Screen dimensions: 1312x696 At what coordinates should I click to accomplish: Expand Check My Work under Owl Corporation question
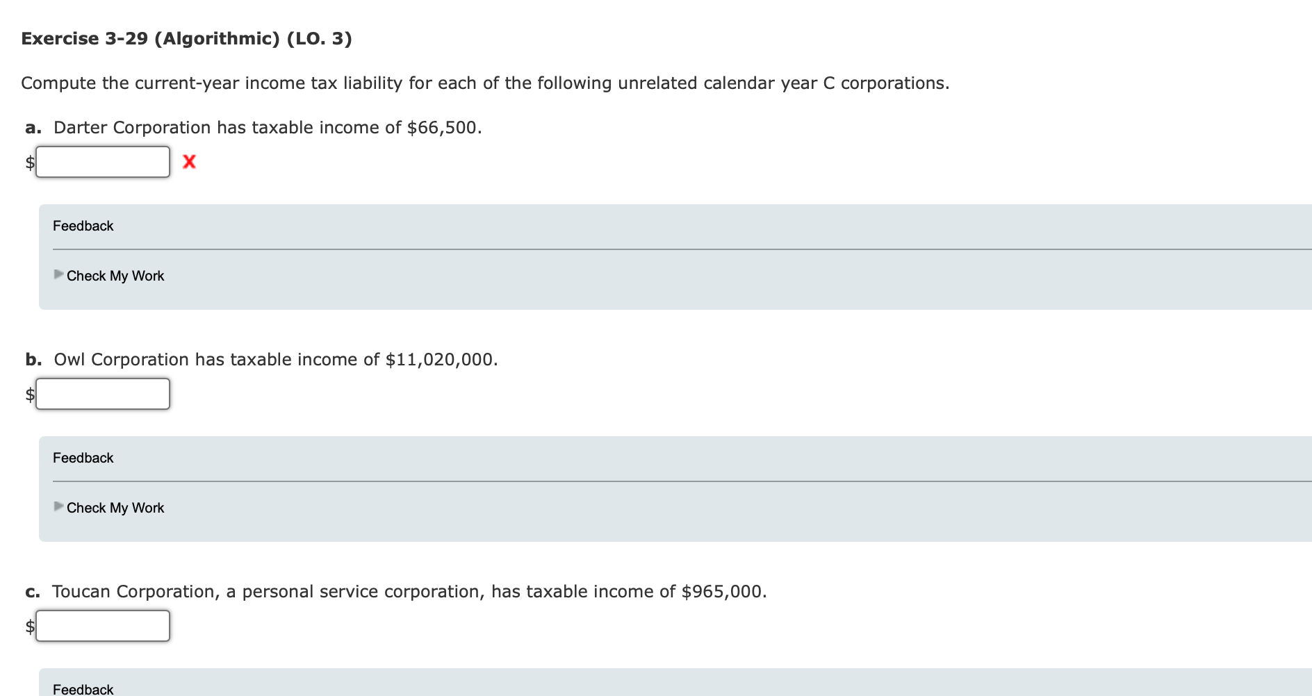[115, 507]
